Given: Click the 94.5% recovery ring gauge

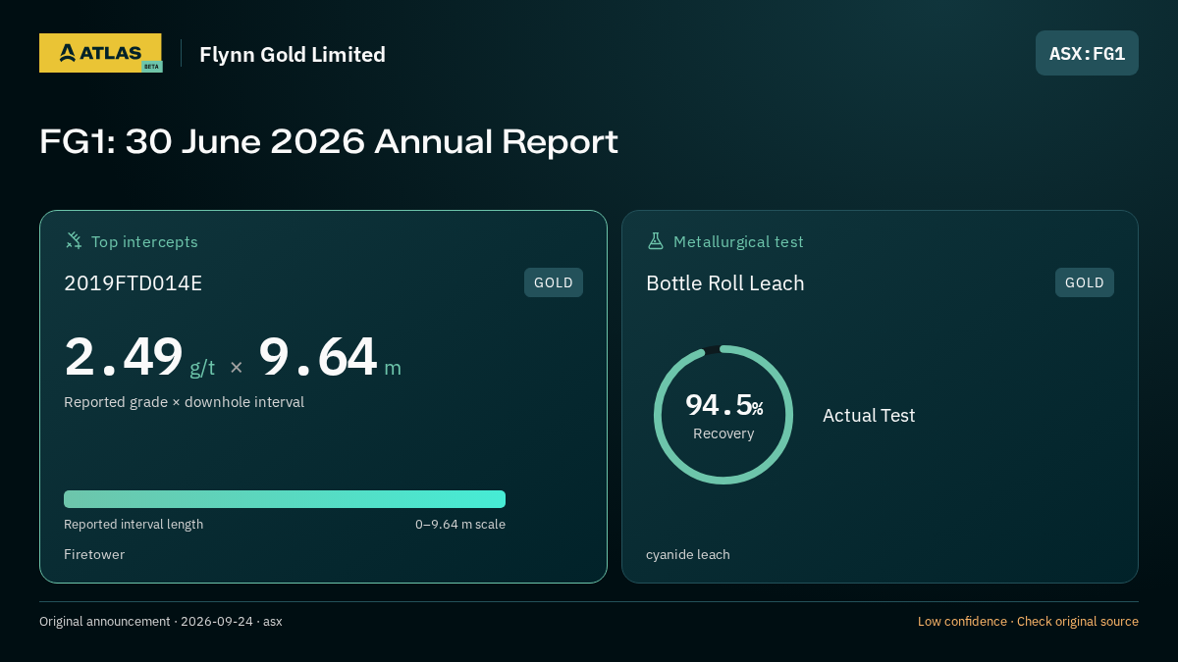Looking at the screenshot, I should (x=723, y=415).
